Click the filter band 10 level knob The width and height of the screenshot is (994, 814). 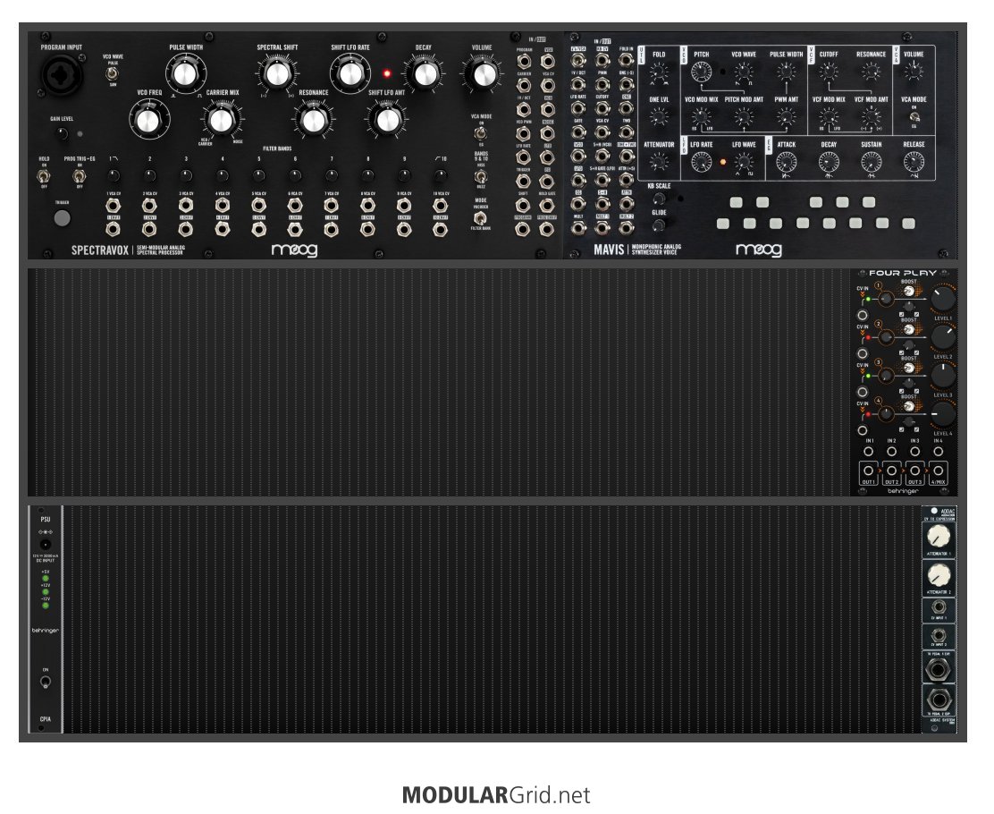(441, 175)
